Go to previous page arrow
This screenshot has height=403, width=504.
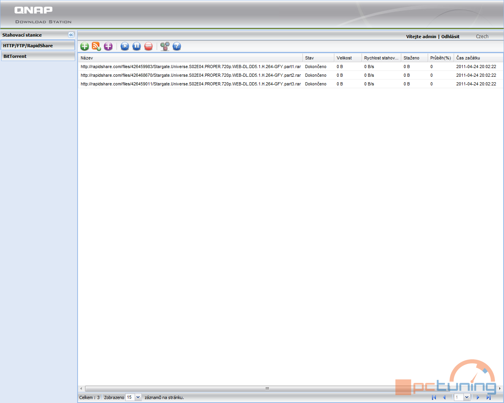444,397
